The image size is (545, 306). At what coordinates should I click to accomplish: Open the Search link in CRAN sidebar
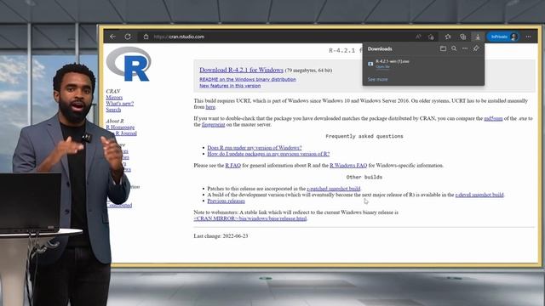point(113,110)
